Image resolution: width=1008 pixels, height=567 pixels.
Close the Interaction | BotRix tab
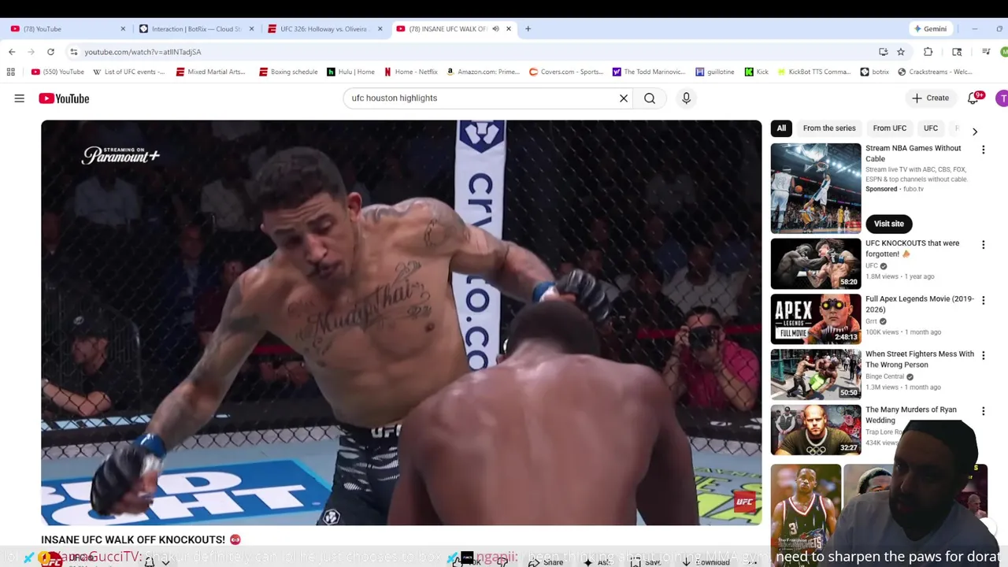[252, 29]
